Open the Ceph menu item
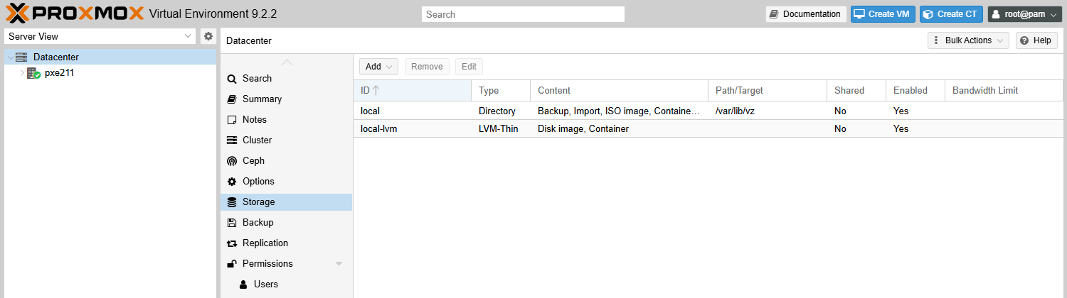This screenshot has width=1067, height=298. pos(287,161)
